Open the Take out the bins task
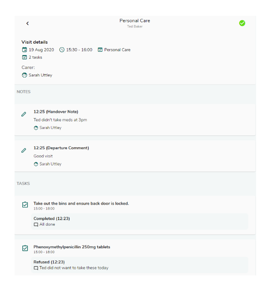Viewport: 267px width, 292px height. [x=81, y=203]
